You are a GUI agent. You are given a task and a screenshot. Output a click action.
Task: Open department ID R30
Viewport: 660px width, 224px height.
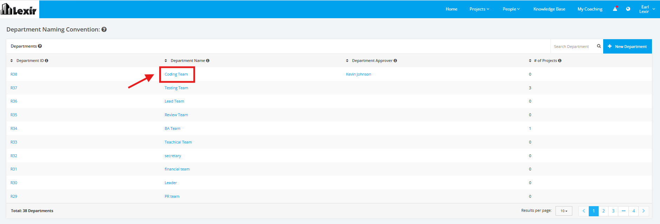14,183
